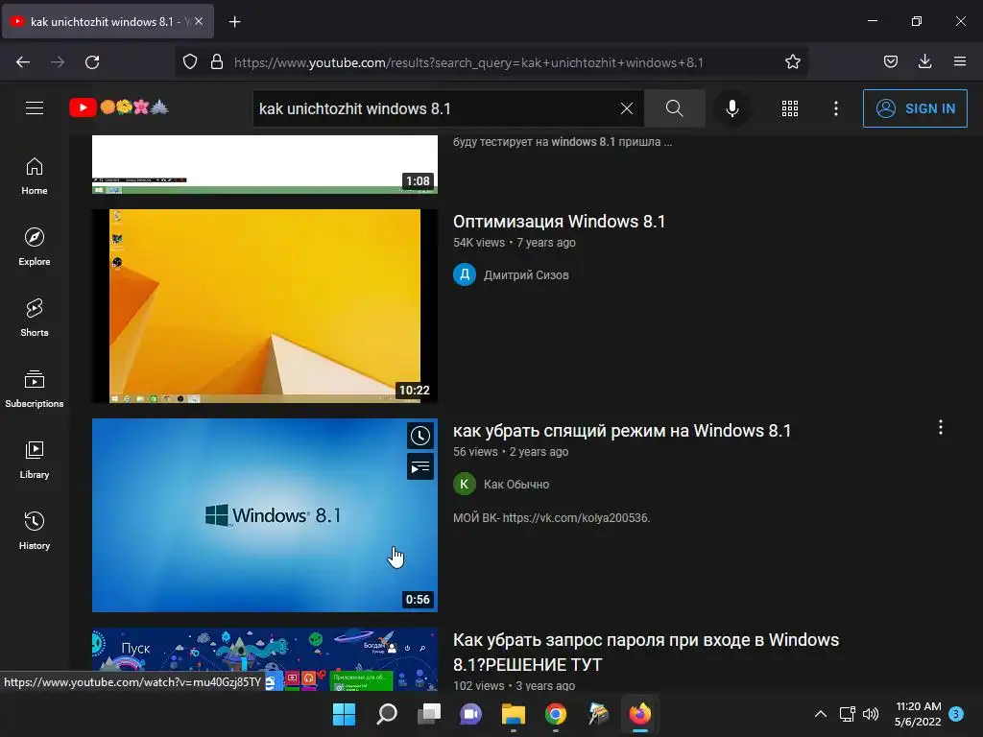The image size is (983, 737).
Task: Open Firefox downloads panel
Action: pos(924,62)
